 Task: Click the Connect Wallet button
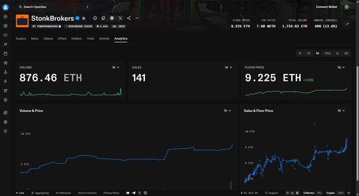pyautogui.click(x=326, y=7)
